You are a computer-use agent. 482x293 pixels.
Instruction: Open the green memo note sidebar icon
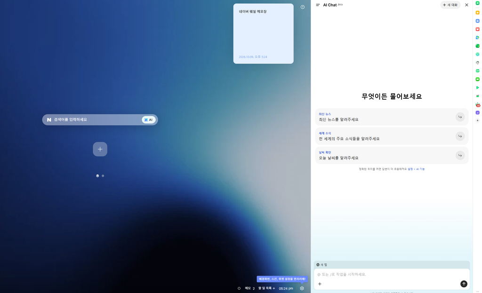pos(477,46)
